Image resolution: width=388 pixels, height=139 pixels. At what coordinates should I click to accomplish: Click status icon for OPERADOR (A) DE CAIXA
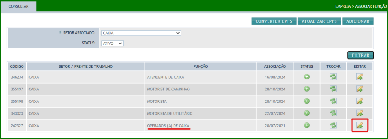(x=307, y=125)
